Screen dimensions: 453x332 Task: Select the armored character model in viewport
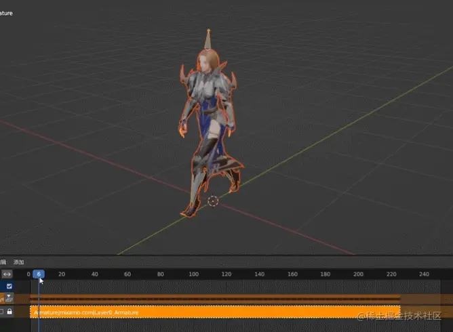(210, 124)
